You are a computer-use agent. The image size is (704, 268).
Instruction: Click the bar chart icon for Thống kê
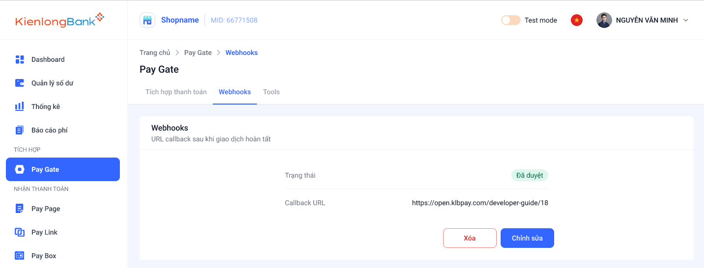tap(20, 107)
